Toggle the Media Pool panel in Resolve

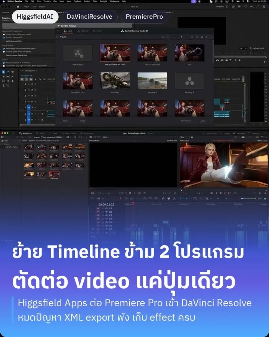pos(25,133)
